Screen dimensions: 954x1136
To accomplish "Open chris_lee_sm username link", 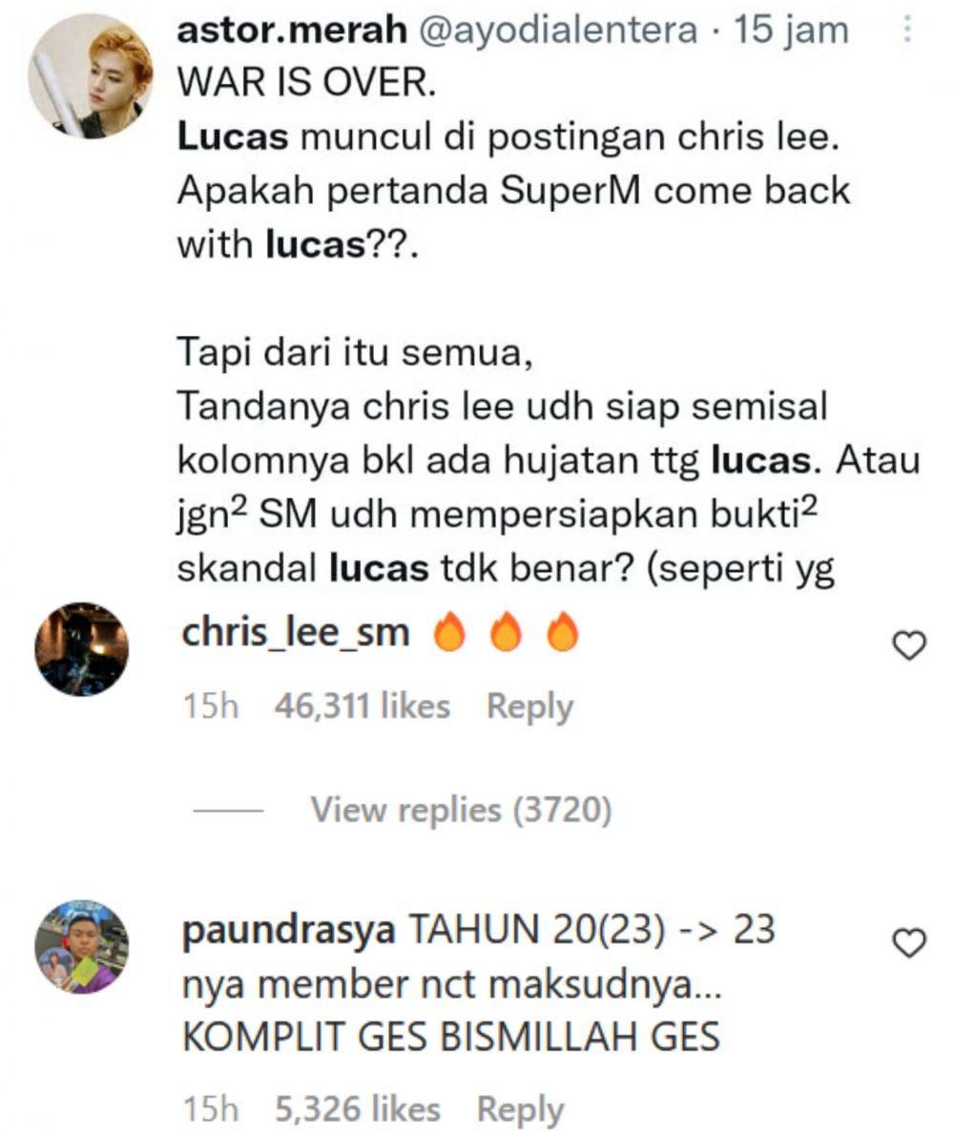I will (x=296, y=633).
